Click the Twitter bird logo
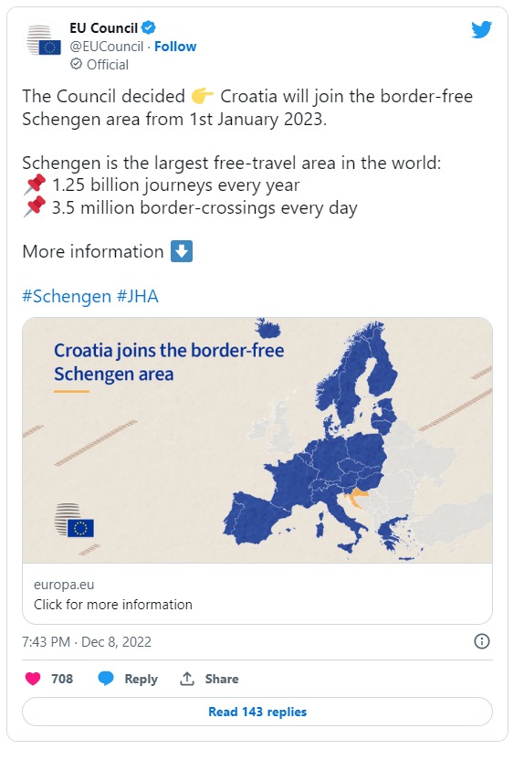 click(481, 29)
